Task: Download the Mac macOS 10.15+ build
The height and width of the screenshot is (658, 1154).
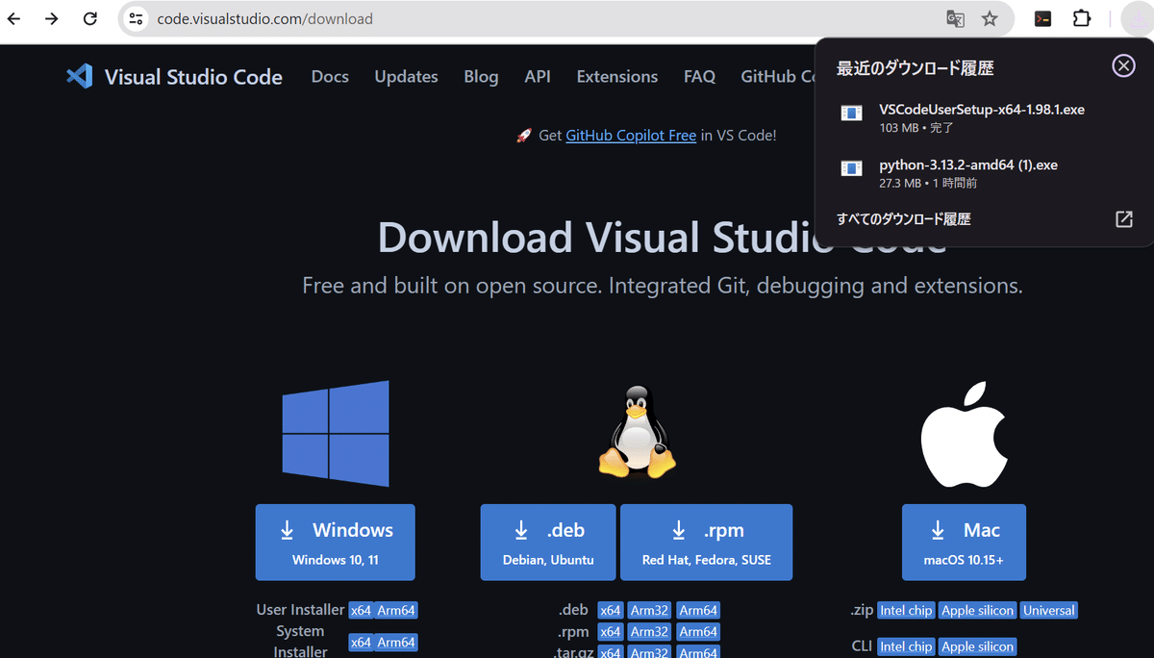Action: pyautogui.click(x=964, y=543)
